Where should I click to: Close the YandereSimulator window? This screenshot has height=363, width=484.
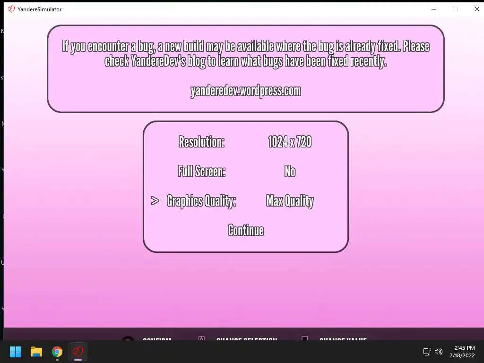476,9
